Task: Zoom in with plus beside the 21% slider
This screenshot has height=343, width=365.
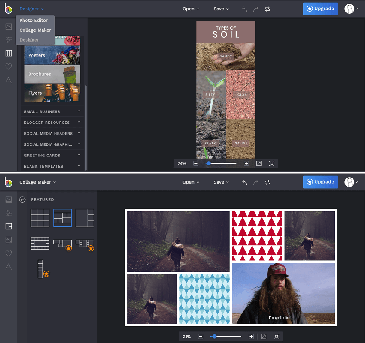Action: [x=251, y=337]
